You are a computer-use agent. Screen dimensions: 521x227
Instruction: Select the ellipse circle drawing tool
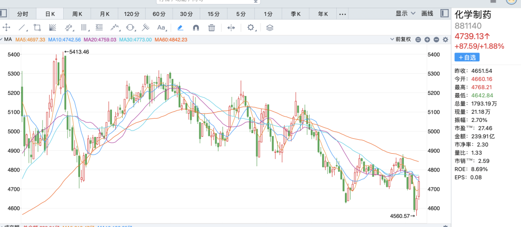pyautogui.click(x=130, y=27)
